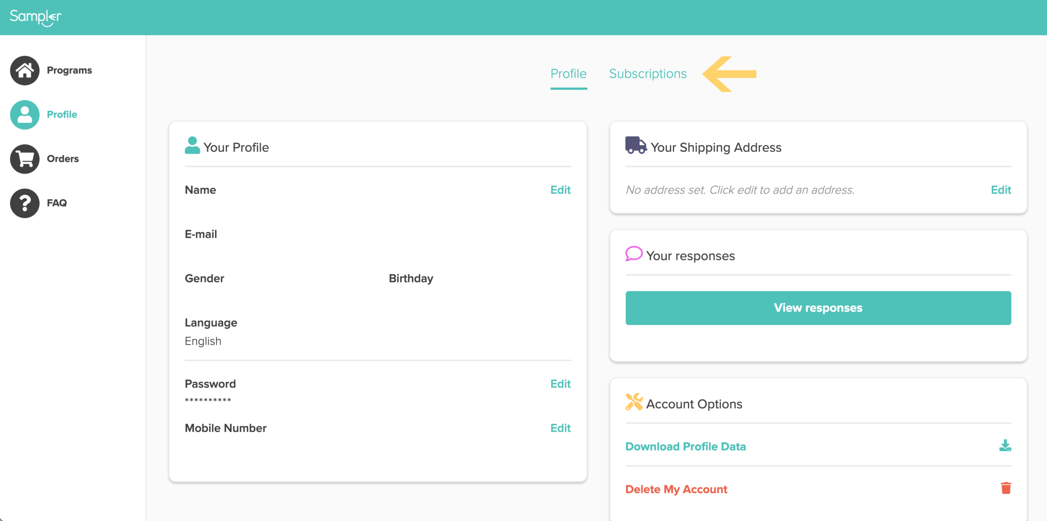Click Download Profile Data link
The image size is (1047, 521).
click(x=686, y=447)
